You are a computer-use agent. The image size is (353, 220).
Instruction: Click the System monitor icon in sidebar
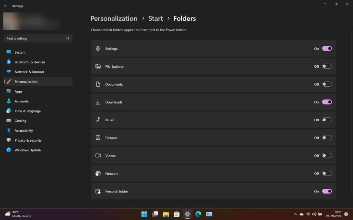pyautogui.click(x=9, y=52)
